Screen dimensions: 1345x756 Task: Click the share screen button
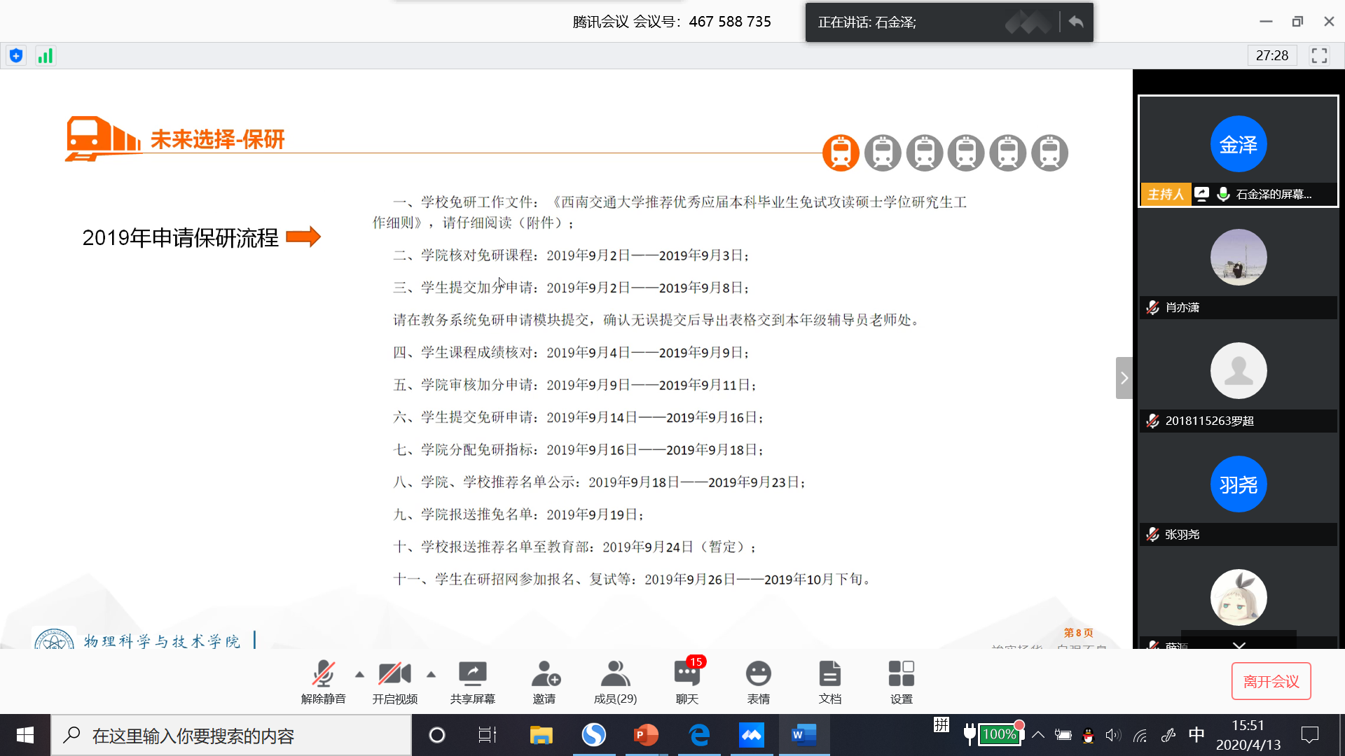click(472, 682)
